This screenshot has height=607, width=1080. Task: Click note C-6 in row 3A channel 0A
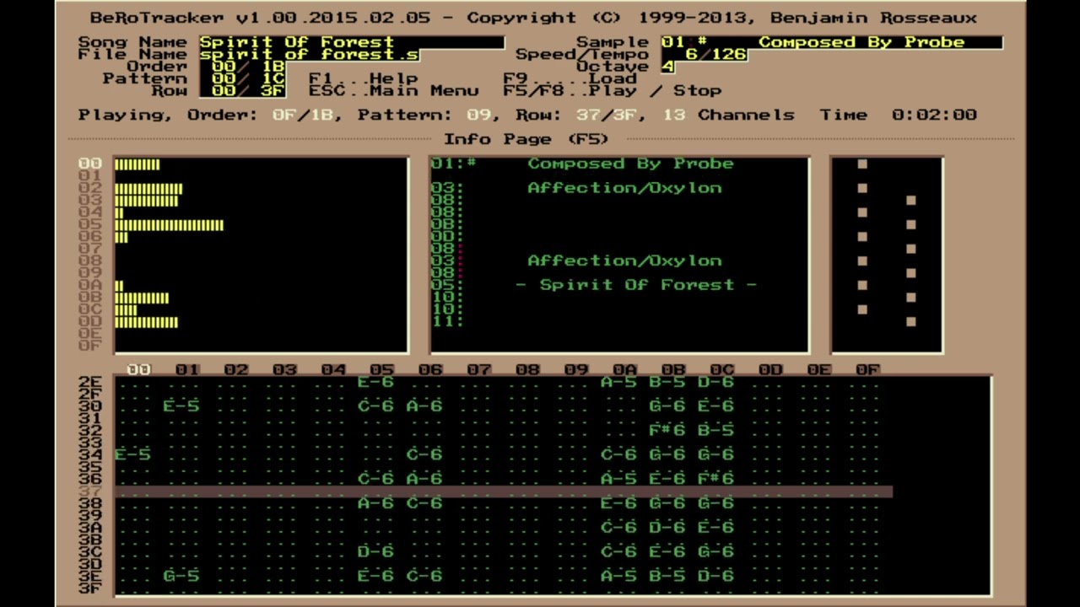(x=618, y=527)
